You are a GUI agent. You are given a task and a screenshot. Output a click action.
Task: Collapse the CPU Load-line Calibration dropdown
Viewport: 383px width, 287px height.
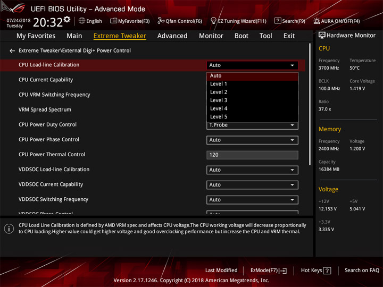click(x=252, y=65)
